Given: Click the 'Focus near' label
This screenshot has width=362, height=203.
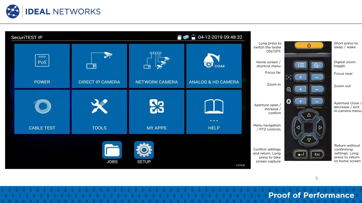Looking at the screenshot, I should 343,74.
